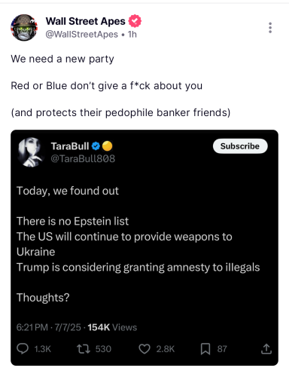
Task: Open the @TaraBull808 handle
Action: (83, 158)
